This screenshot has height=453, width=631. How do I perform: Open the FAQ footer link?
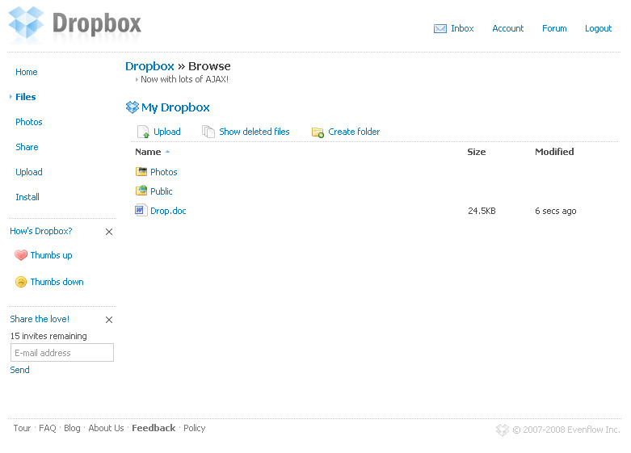coord(48,428)
